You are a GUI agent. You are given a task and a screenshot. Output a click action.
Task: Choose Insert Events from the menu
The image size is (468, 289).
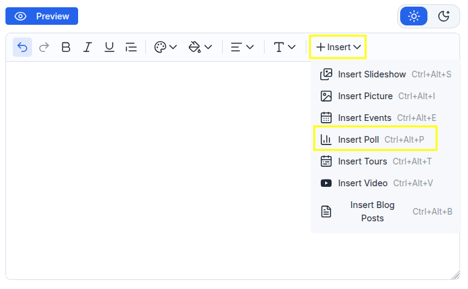tap(378, 118)
